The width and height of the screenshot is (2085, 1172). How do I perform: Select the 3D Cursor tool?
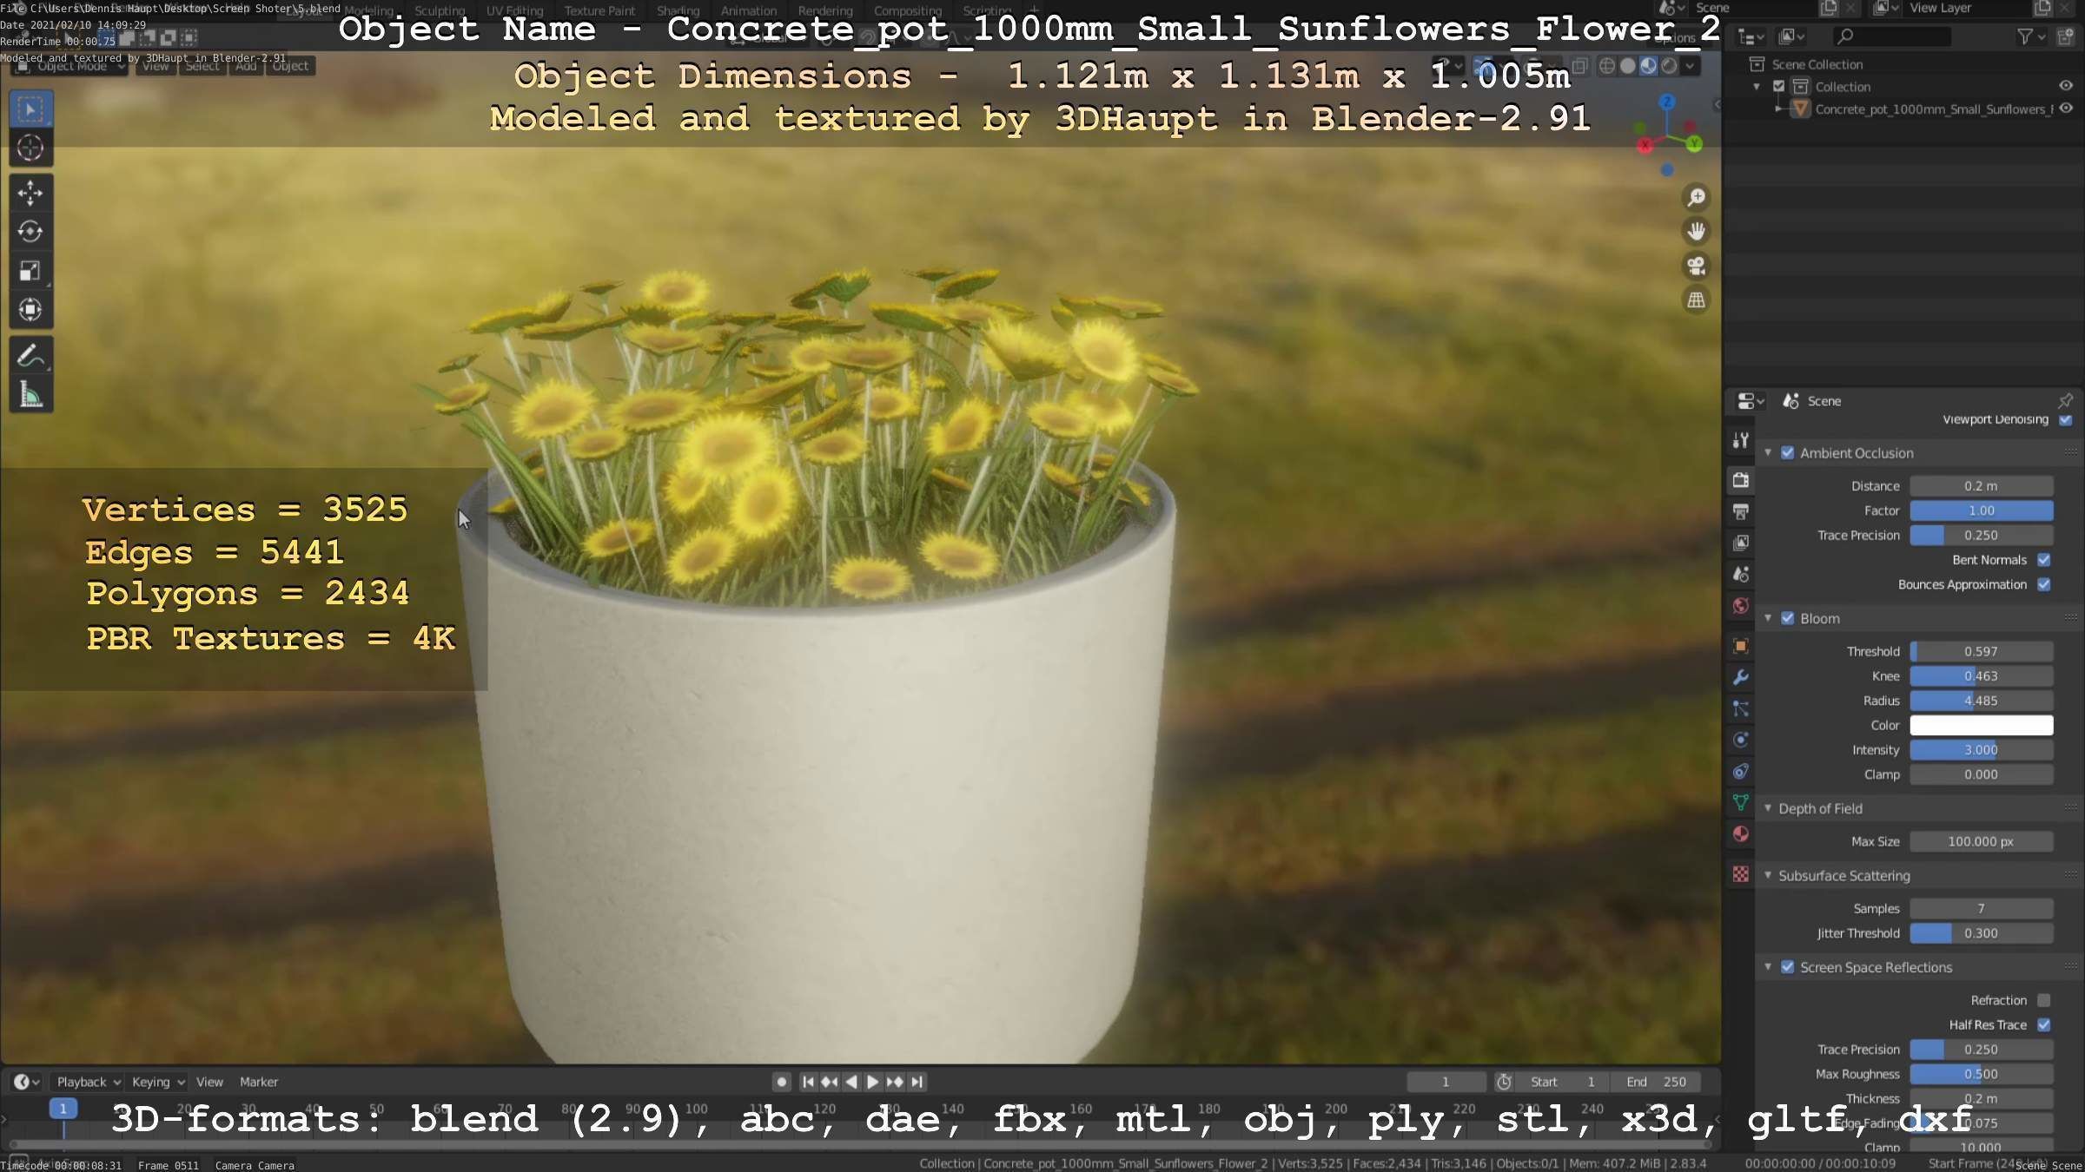30,148
